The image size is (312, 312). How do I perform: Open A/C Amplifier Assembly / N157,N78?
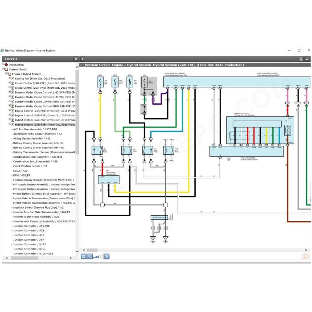point(35,129)
